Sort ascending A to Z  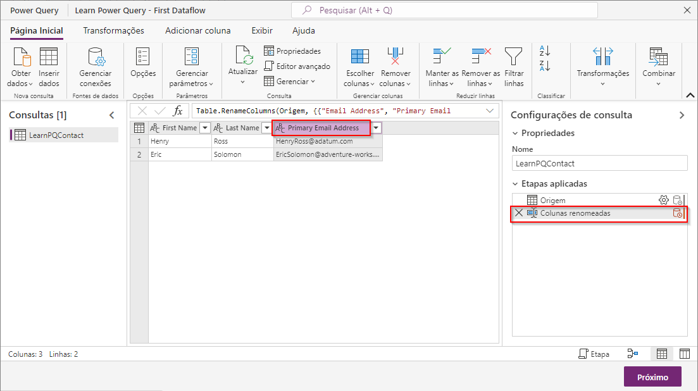[x=545, y=51]
